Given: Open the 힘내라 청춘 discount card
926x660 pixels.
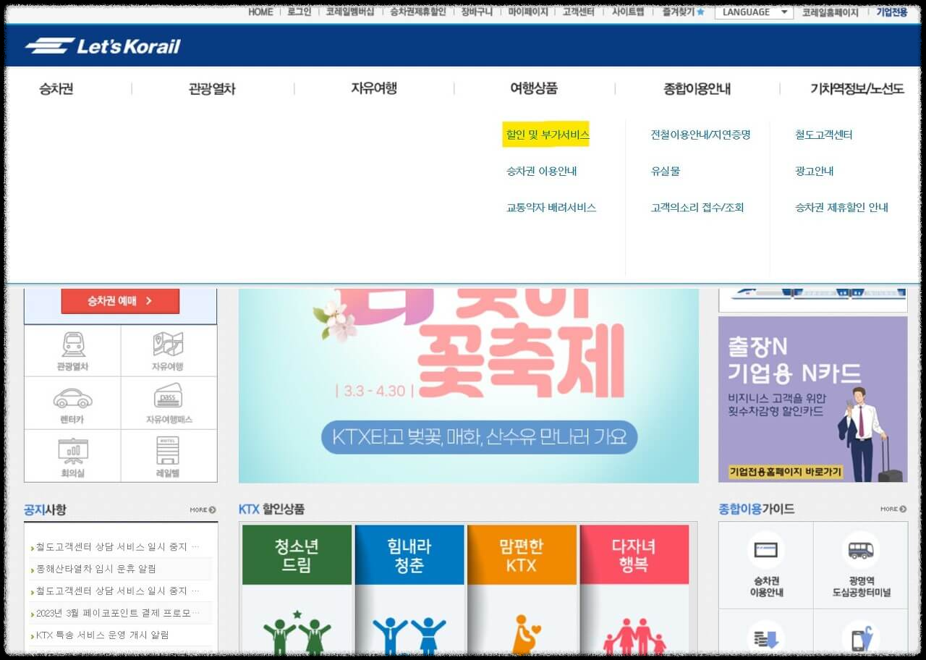Looking at the screenshot, I should 409,590.
